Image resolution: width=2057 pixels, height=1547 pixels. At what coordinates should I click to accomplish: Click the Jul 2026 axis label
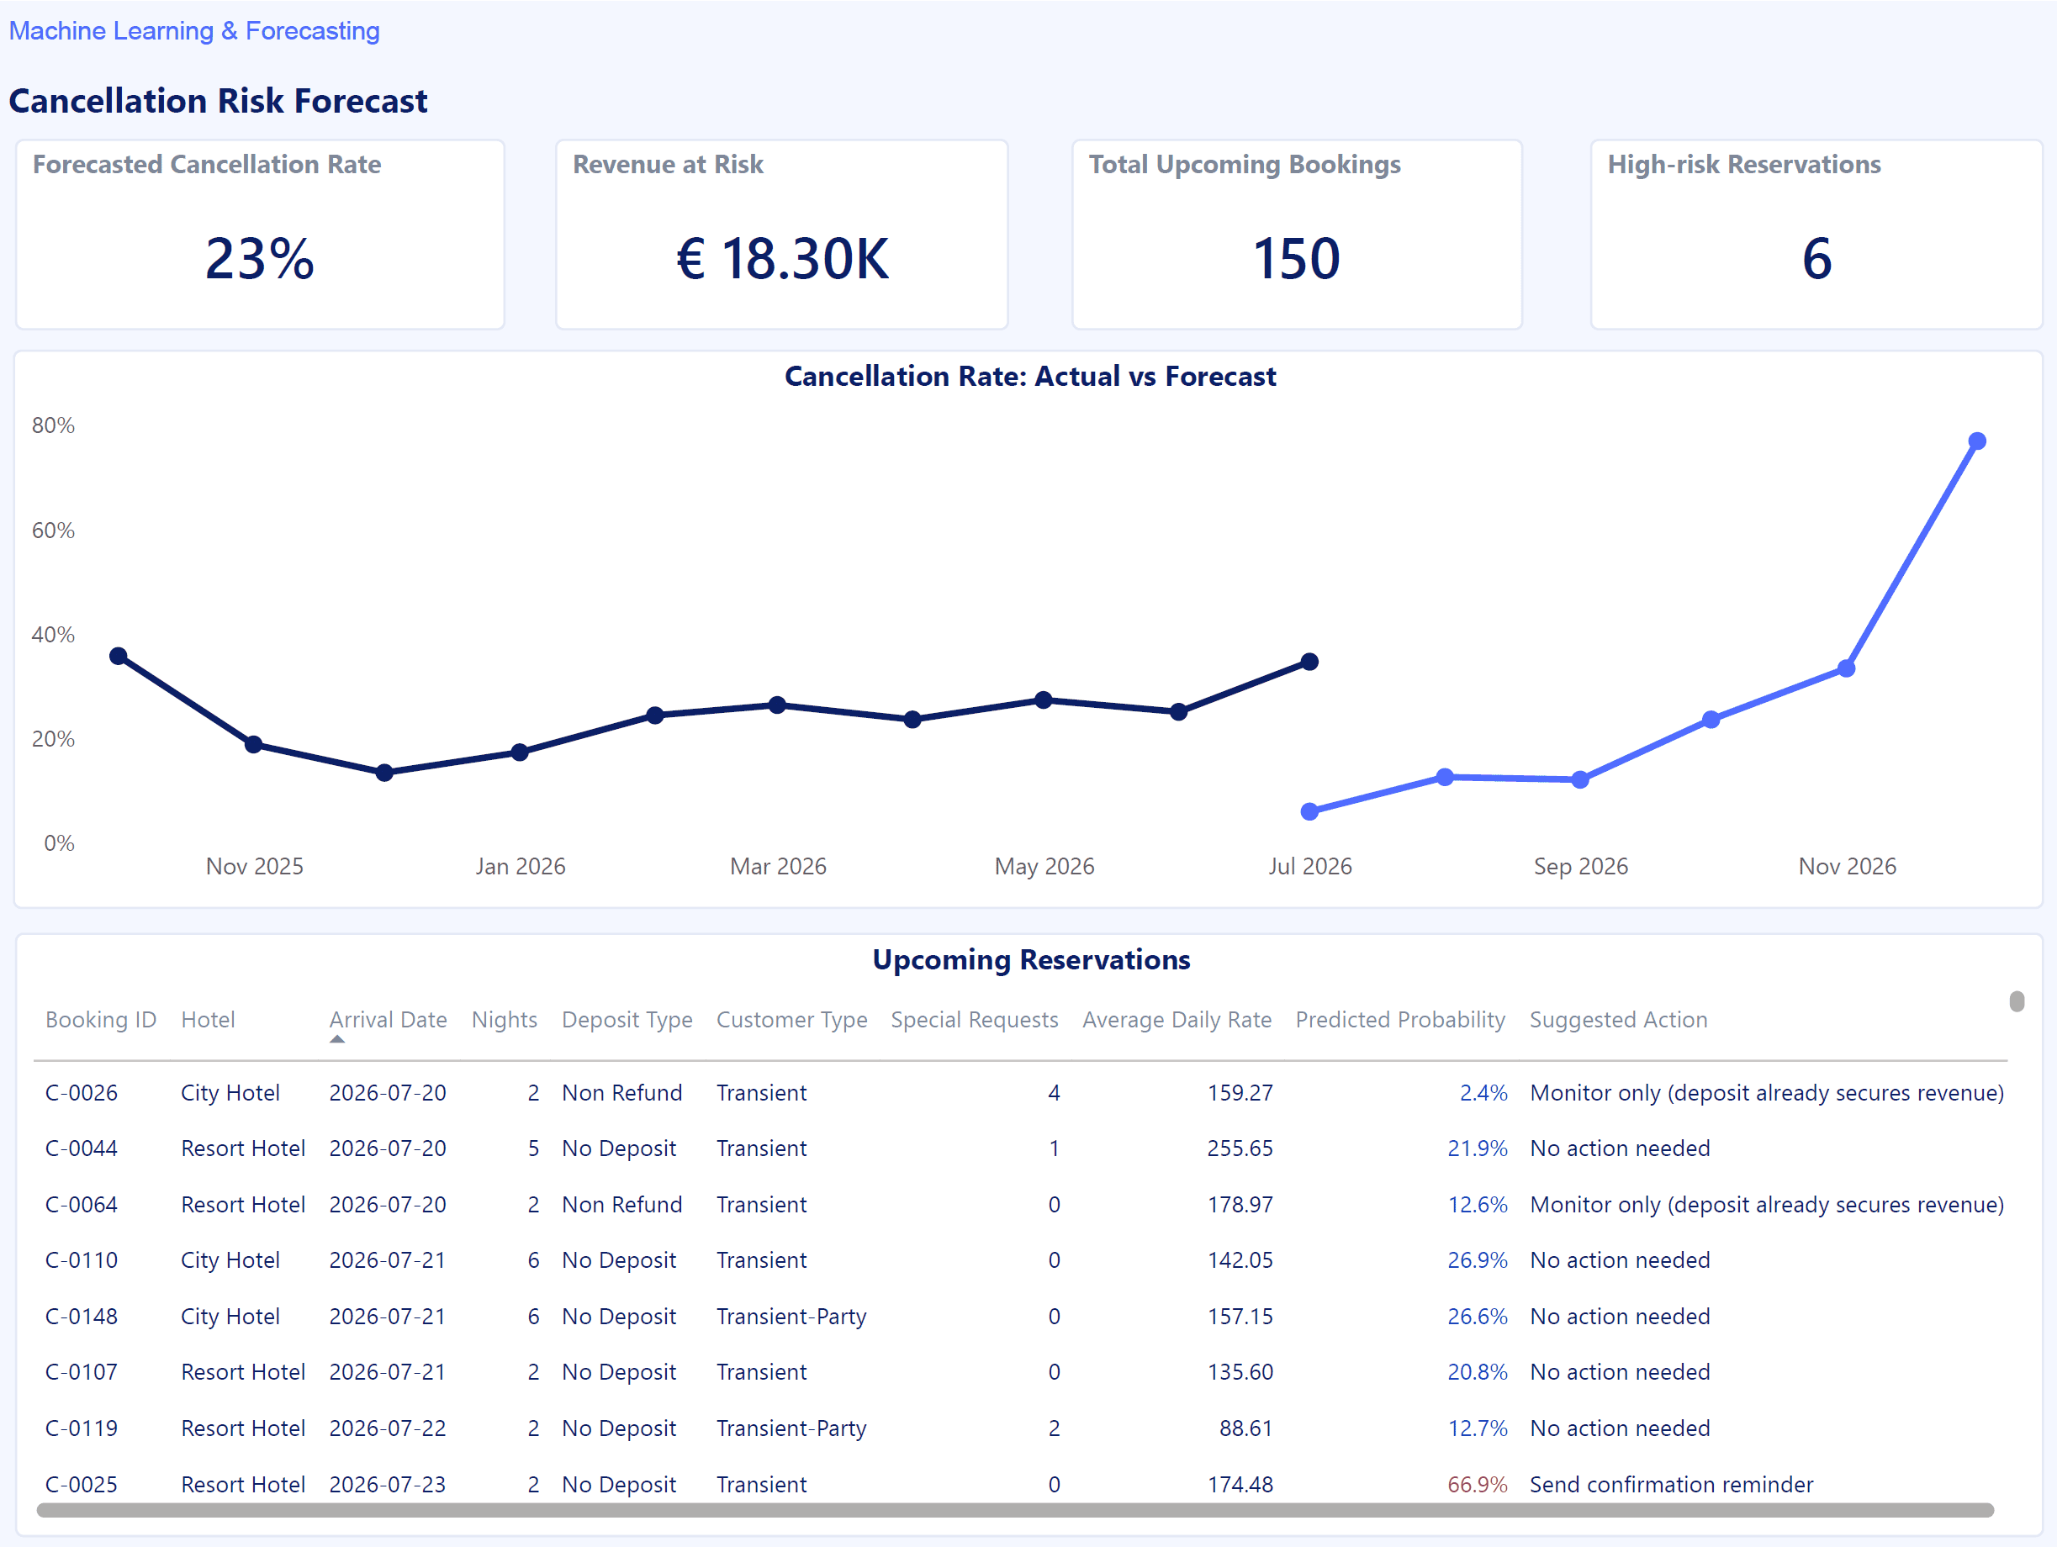click(1309, 867)
